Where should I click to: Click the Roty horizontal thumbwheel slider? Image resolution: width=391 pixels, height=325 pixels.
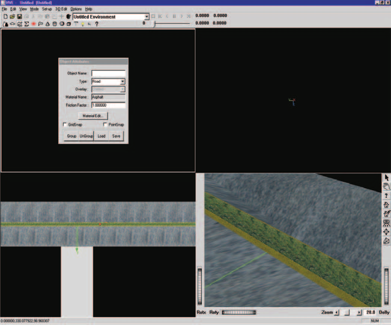click(239, 312)
